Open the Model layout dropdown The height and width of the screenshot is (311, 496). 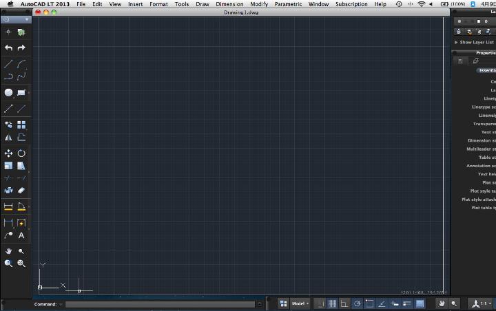coord(300,303)
